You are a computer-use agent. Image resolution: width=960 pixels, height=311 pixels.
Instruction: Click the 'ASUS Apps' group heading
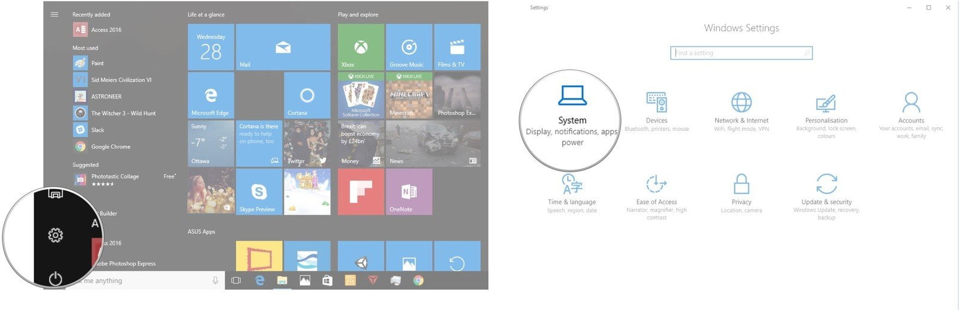point(201,231)
